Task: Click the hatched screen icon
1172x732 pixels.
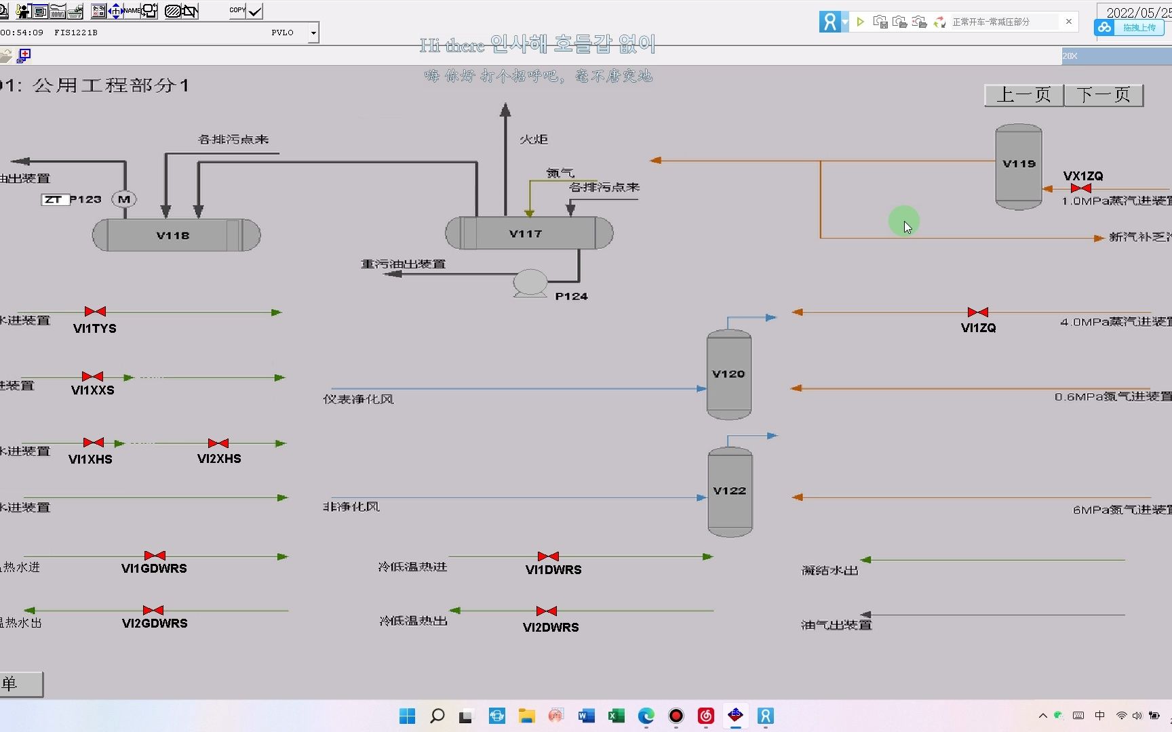Action: pos(172,11)
